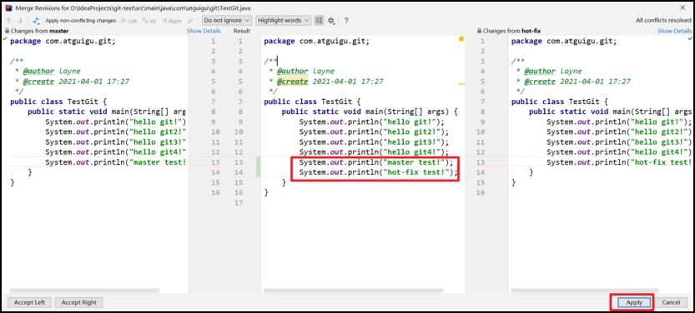
Task: Click the Accept Right button
Action: pos(79,302)
